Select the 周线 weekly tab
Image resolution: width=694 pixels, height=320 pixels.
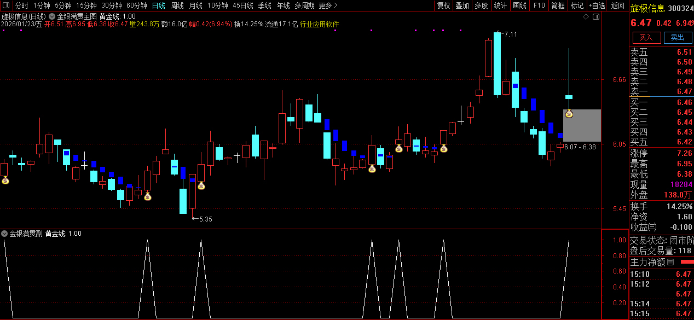tap(177, 5)
